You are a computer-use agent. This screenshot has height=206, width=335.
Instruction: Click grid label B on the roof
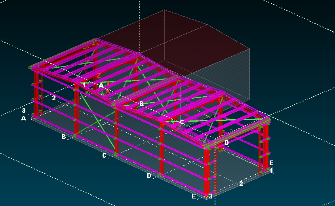pos(141,103)
